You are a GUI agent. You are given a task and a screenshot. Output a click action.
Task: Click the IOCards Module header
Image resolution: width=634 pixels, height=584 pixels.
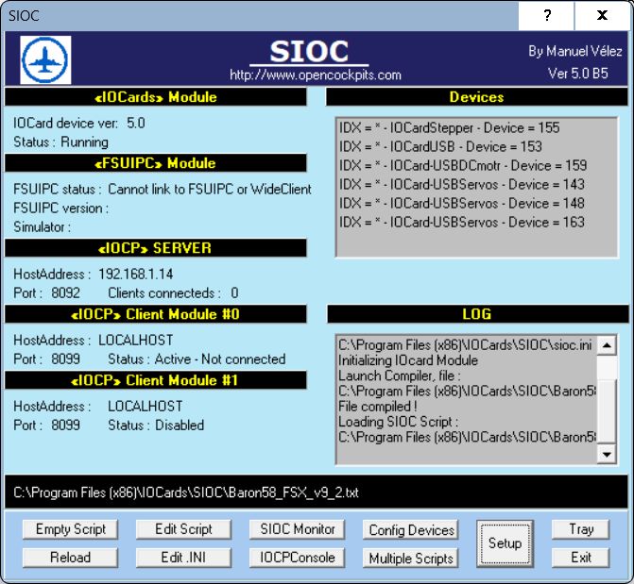pyautogui.click(x=156, y=97)
